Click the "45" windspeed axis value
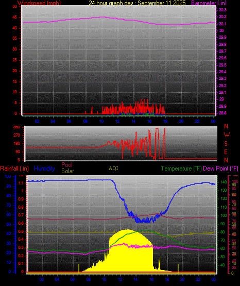 15,18
